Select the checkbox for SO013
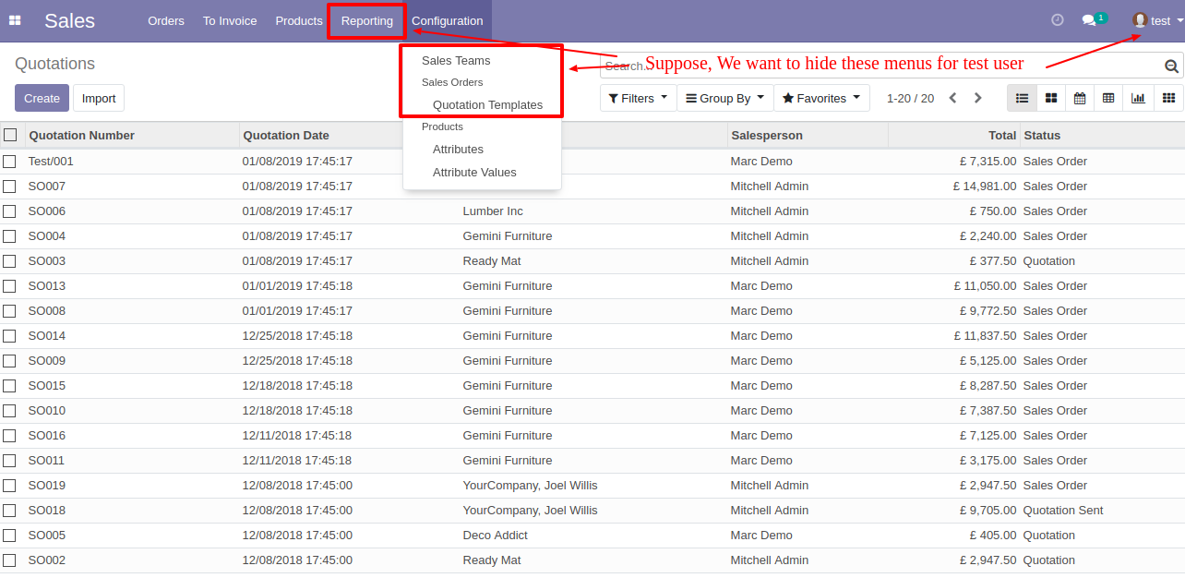The image size is (1185, 578). tap(9, 286)
